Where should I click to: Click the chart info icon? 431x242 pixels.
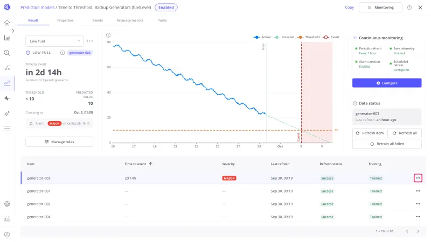click(x=108, y=35)
